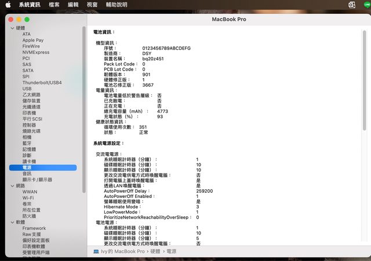Select ATA in the sidebar

[27, 34]
